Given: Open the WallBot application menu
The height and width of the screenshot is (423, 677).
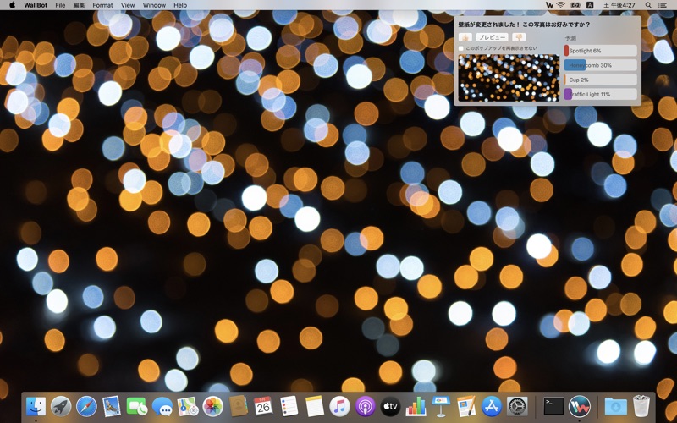Looking at the screenshot, I should tap(36, 5).
